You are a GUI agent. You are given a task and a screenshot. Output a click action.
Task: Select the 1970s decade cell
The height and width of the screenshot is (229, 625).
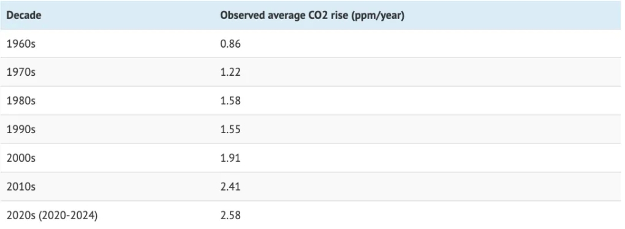[107, 72]
